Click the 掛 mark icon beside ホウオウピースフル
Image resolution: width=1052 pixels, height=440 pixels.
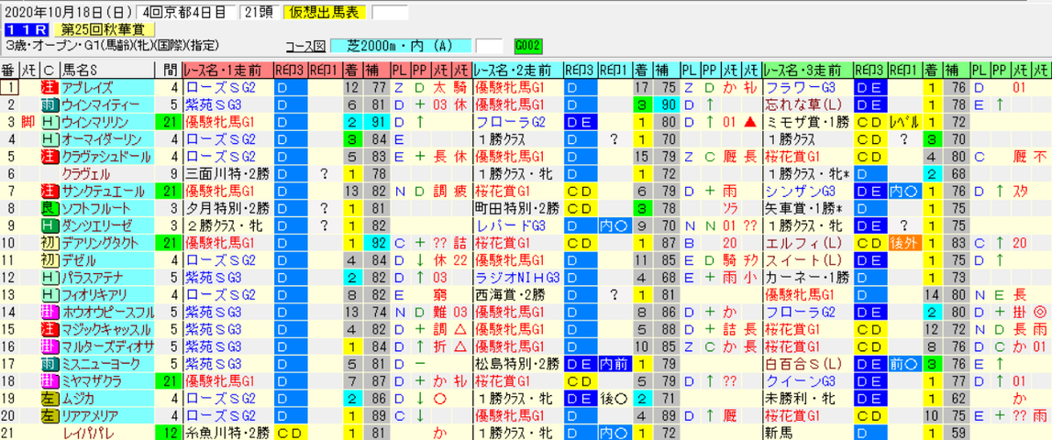point(49,312)
